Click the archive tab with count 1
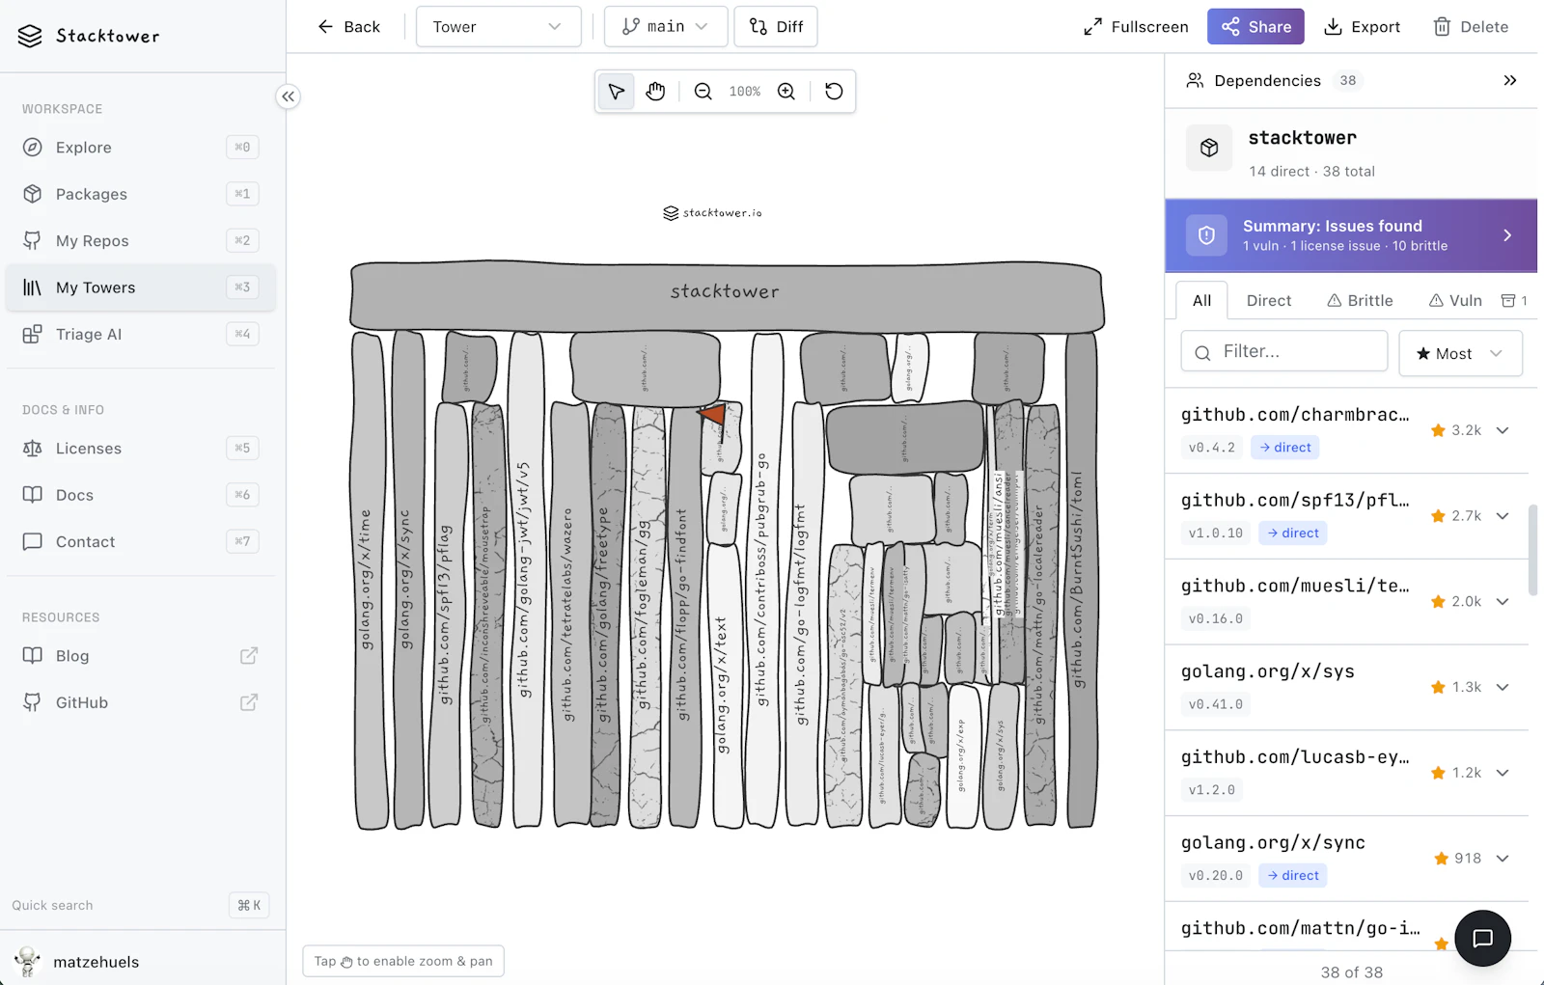1544x985 pixels. coord(1514,301)
